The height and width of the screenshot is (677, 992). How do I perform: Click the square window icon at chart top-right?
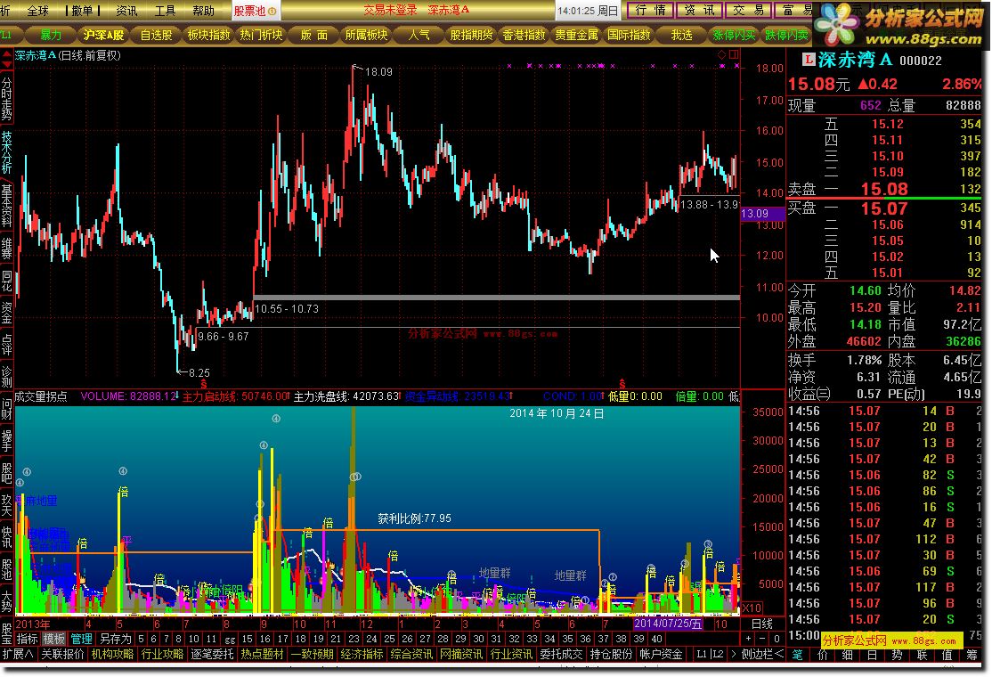point(734,55)
